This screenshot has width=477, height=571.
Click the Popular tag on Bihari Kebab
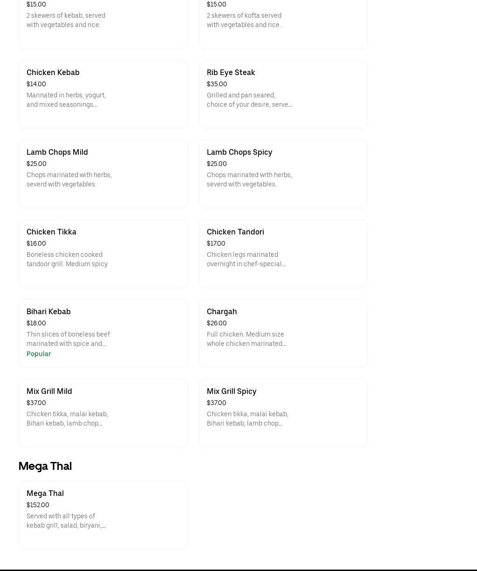(x=39, y=354)
